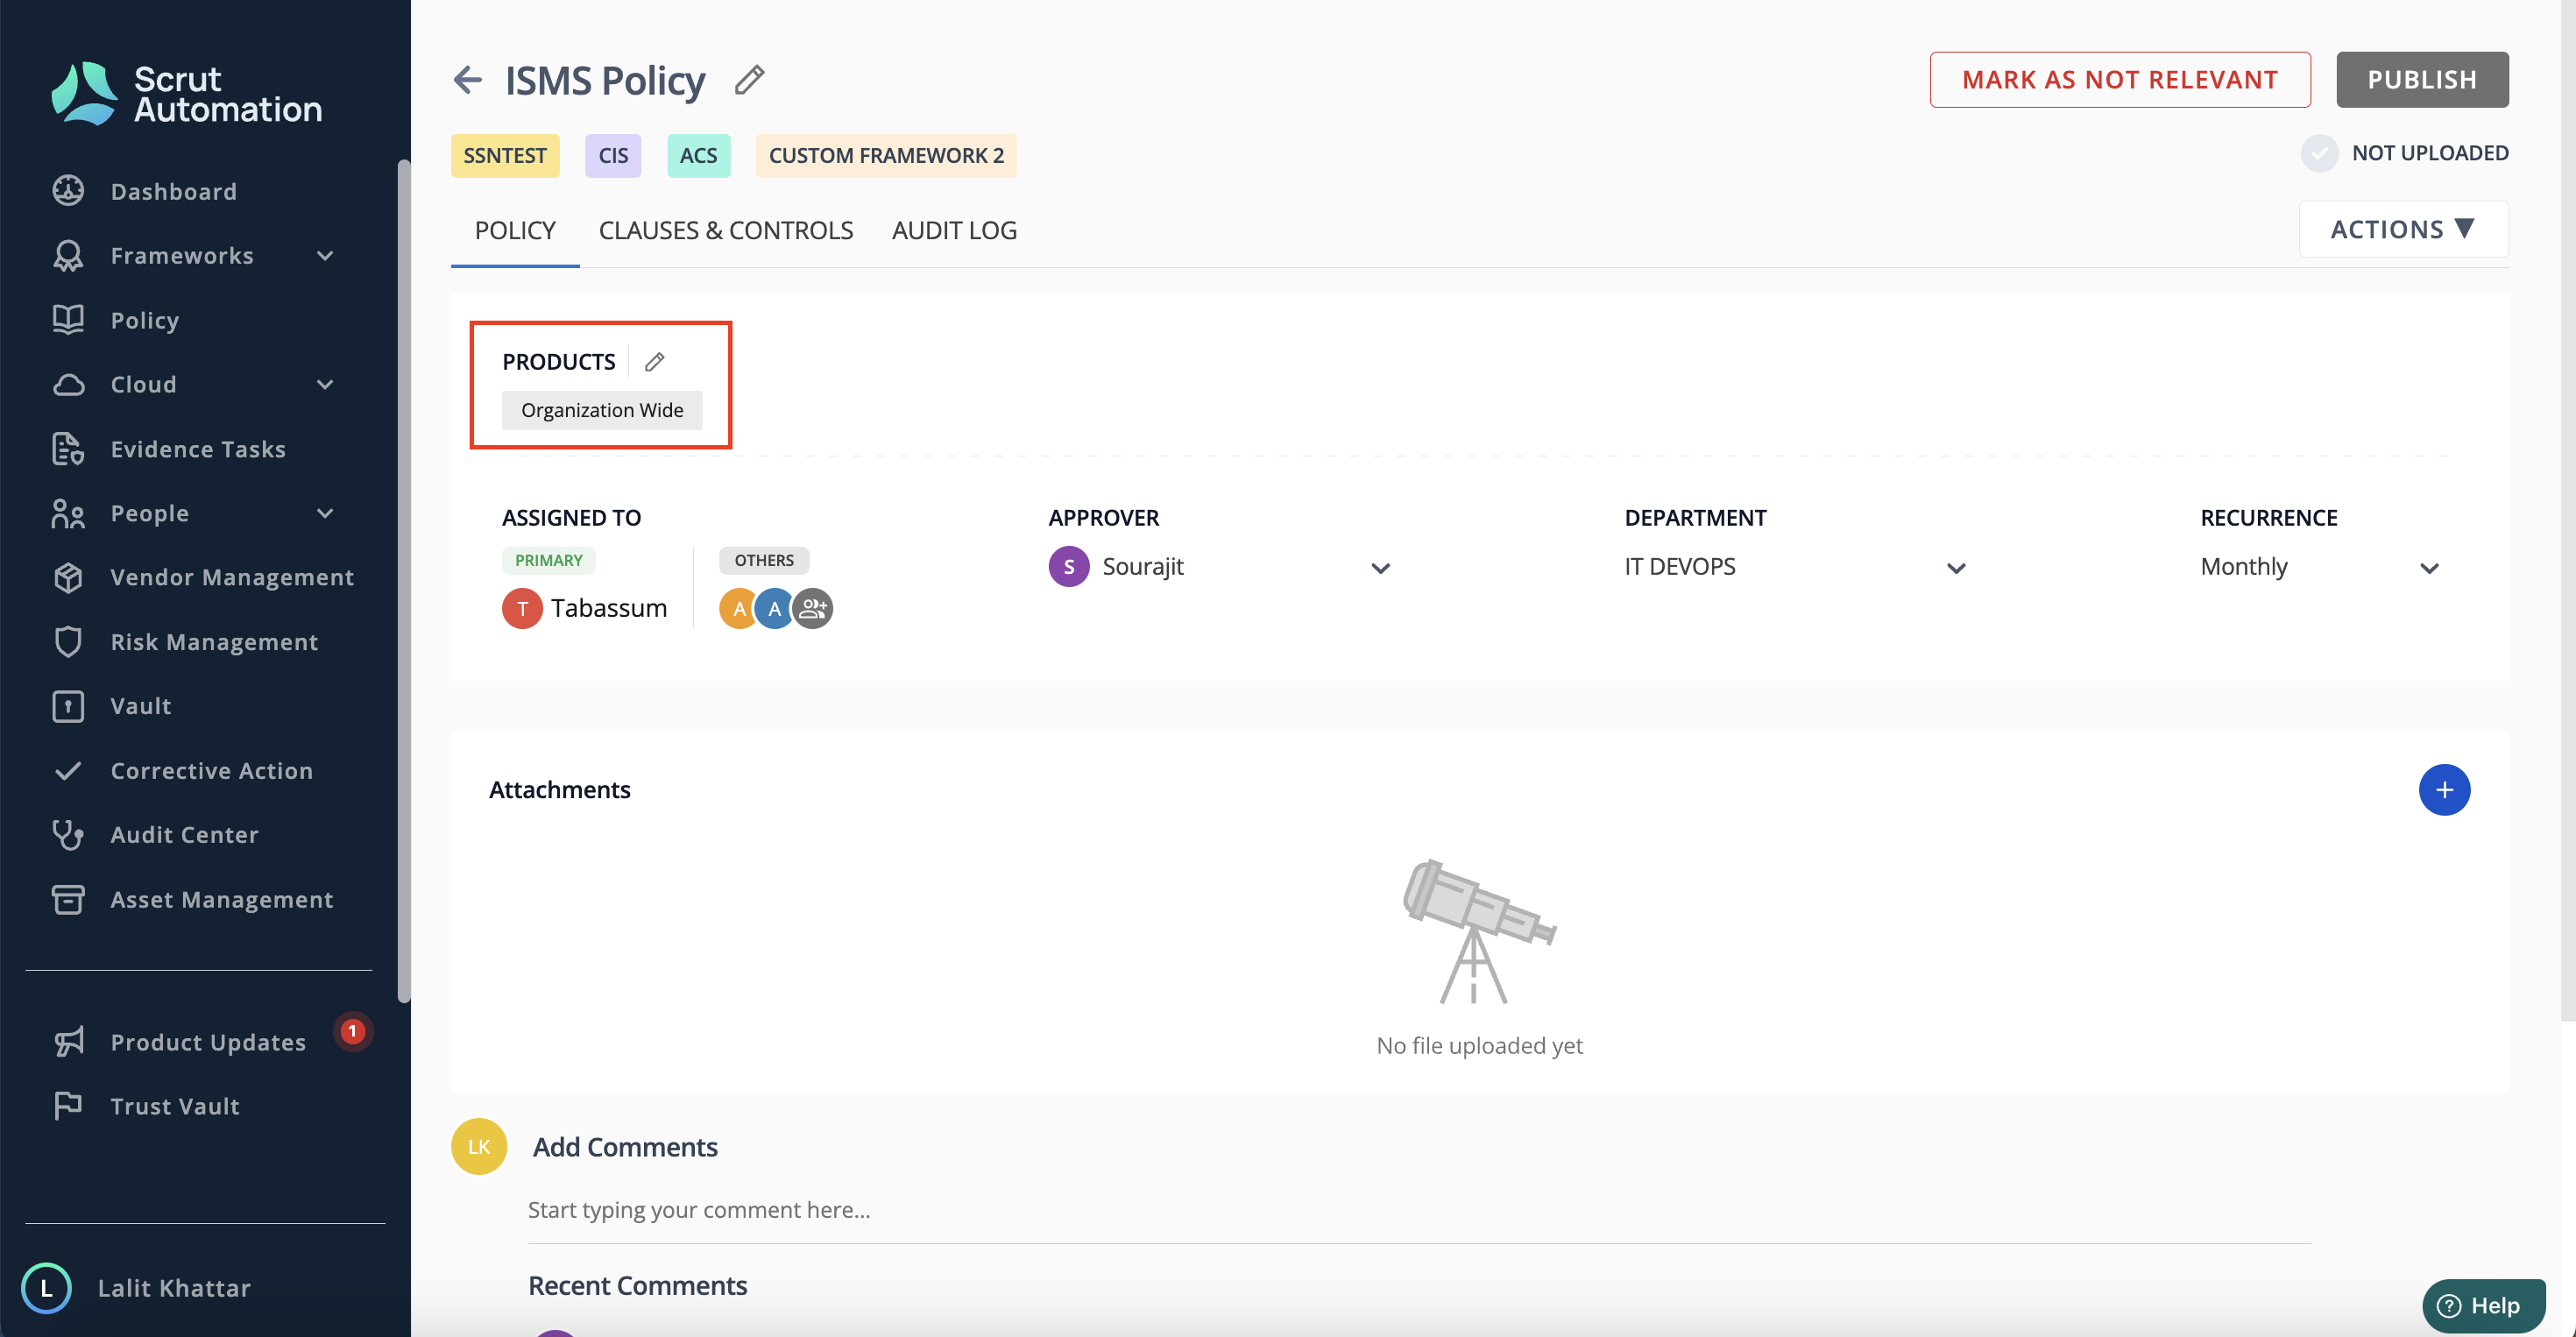Click the Custom Framework 2 tag

886,155
